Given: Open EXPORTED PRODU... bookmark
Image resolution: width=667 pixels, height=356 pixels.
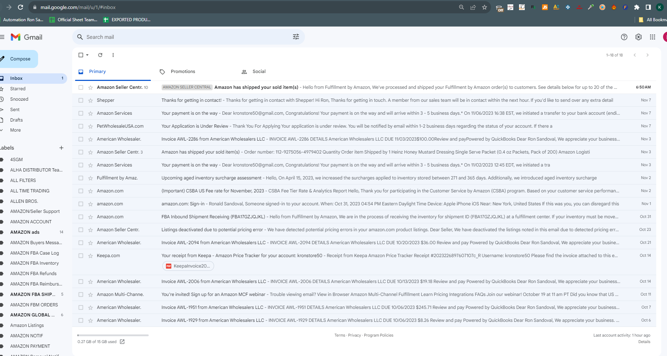Looking at the screenshot, I should click(127, 20).
